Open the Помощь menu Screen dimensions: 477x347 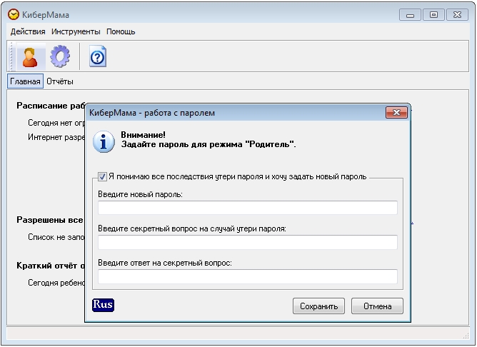(121, 31)
